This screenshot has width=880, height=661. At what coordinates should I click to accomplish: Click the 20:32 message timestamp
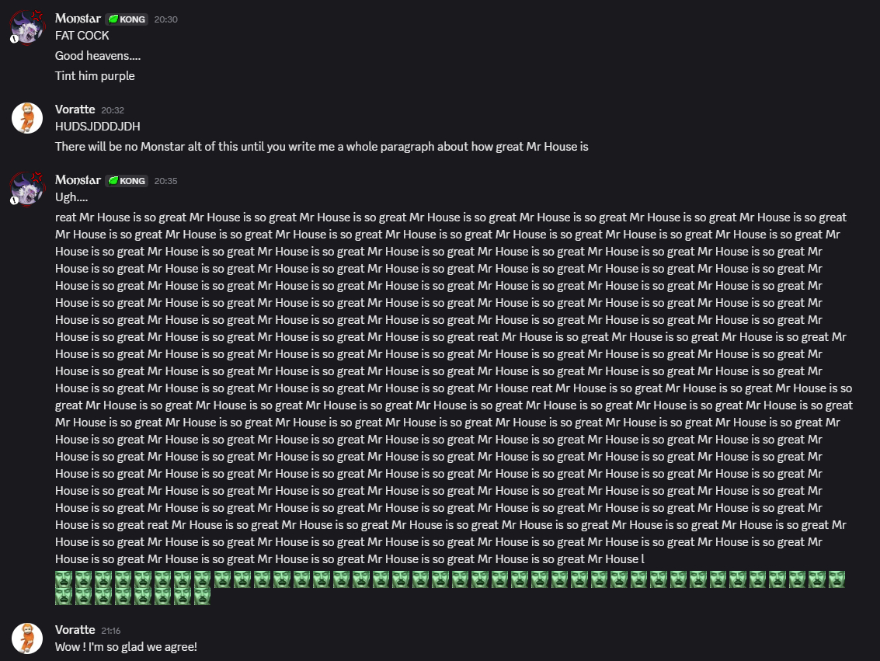[113, 110]
